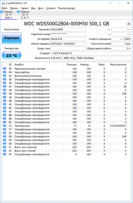Click the empty drive letter field
The image size is (133, 203).
(69, 49)
